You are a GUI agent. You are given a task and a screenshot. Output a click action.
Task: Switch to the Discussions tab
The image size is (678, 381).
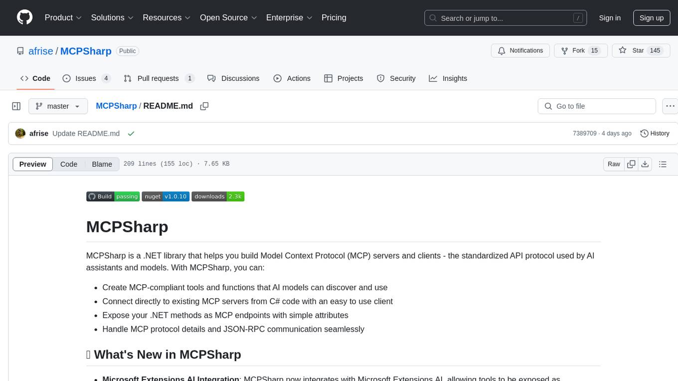tap(233, 78)
